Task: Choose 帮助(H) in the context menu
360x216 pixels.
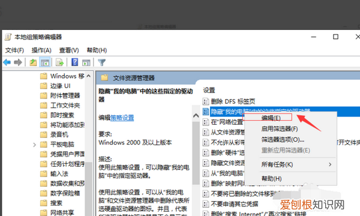Action: 271,178
